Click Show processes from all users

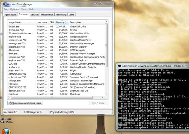pos(25,103)
